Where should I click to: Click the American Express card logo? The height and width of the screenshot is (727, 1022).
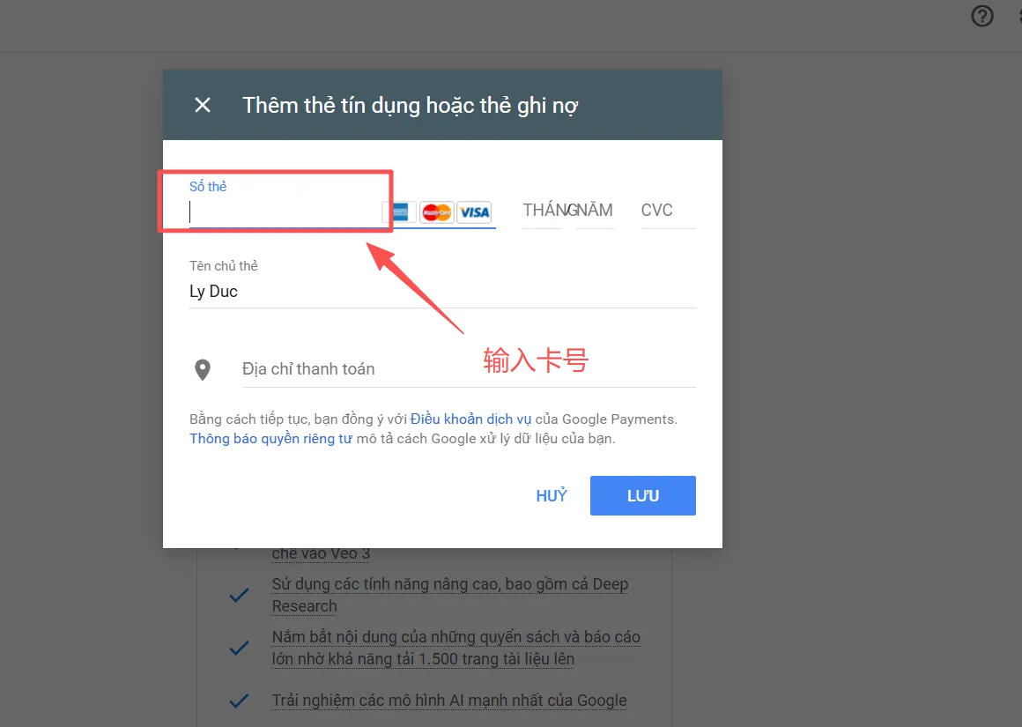[399, 211]
